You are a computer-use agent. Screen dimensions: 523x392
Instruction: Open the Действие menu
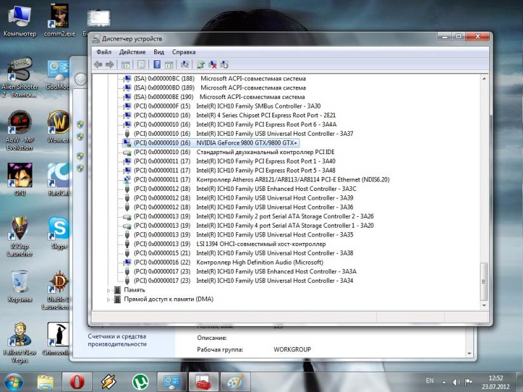(132, 51)
